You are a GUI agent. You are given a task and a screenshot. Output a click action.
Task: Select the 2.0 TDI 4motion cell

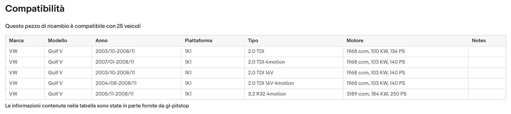tap(294, 62)
